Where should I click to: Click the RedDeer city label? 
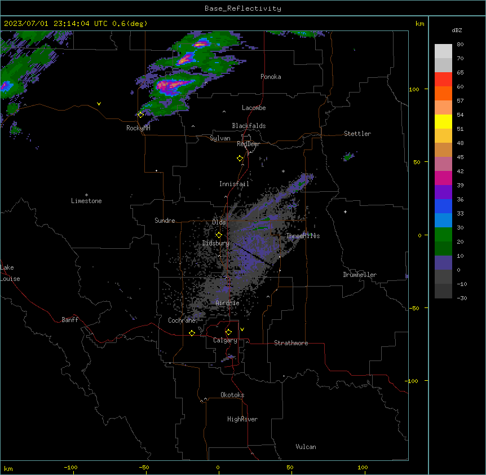[x=248, y=144]
